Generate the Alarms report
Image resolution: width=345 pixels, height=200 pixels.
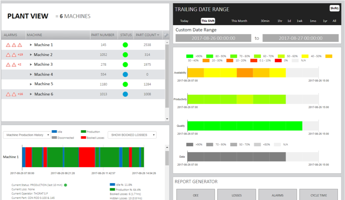pyautogui.click(x=277, y=194)
